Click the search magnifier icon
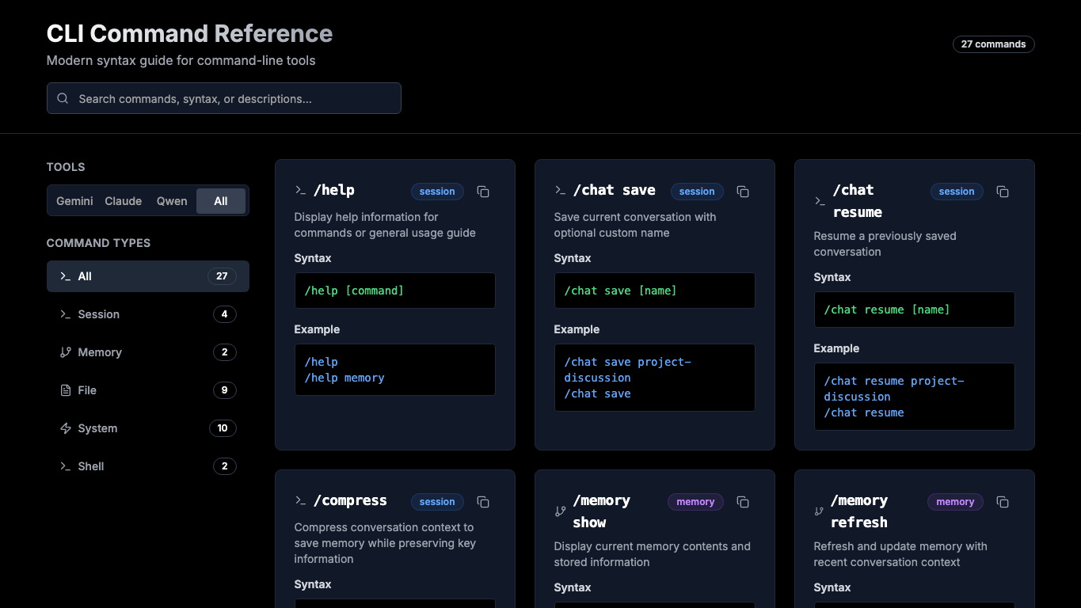The width and height of the screenshot is (1081, 608). pos(62,98)
